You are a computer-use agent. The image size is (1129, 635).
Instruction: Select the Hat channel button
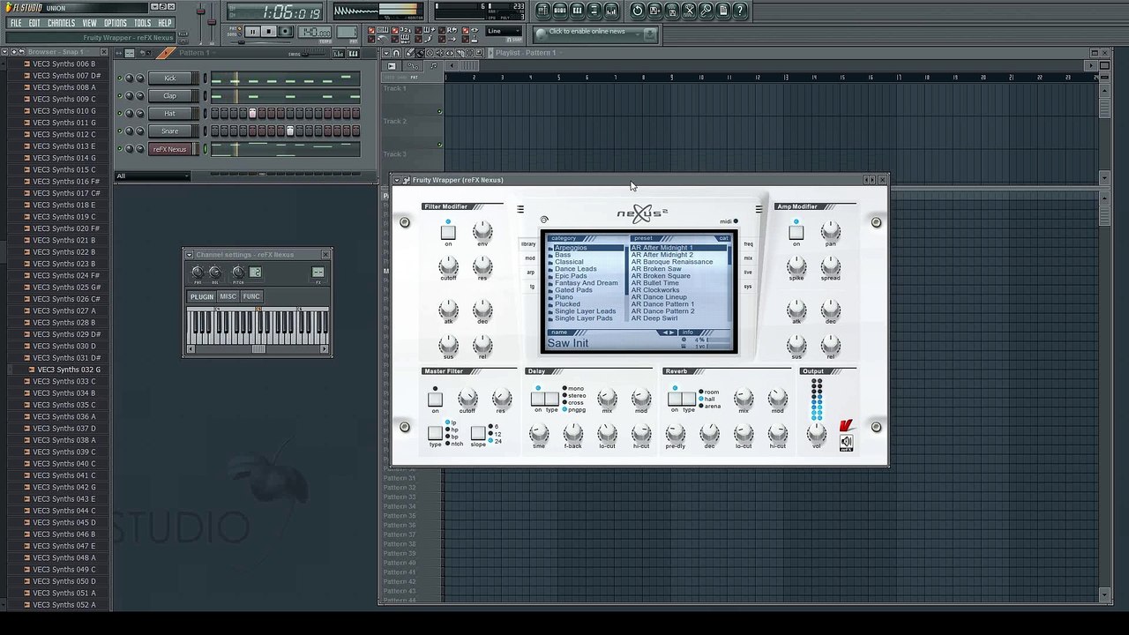coord(170,114)
